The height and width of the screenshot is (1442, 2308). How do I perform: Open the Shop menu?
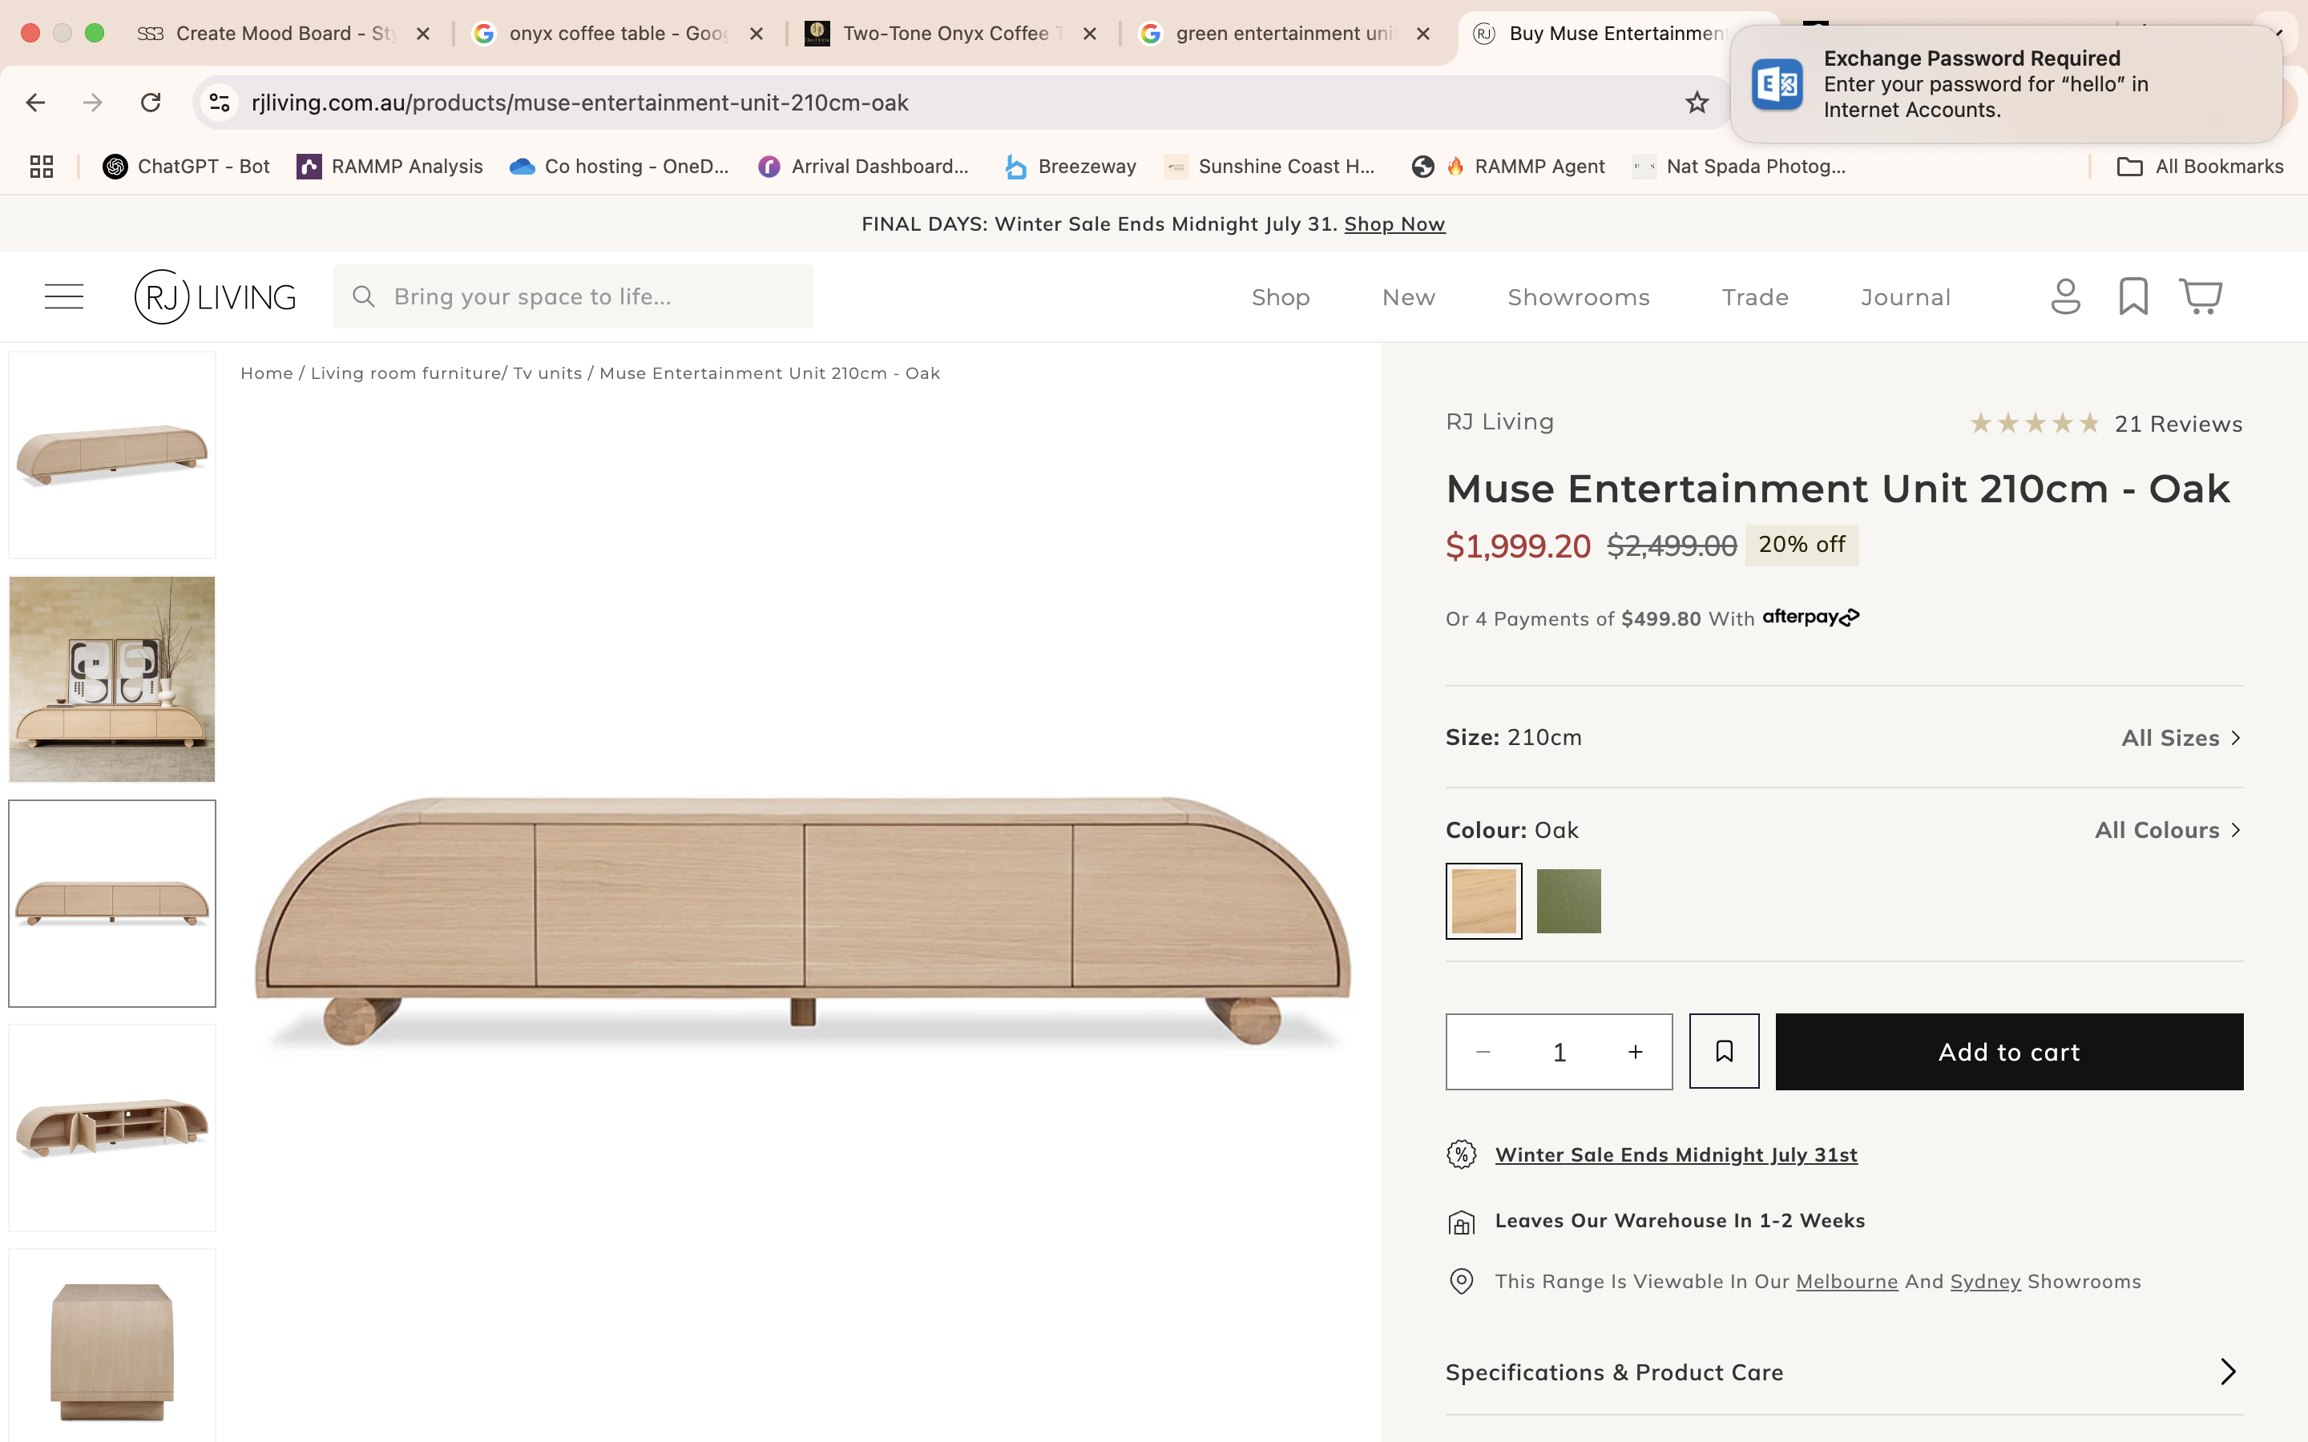pos(1280,296)
